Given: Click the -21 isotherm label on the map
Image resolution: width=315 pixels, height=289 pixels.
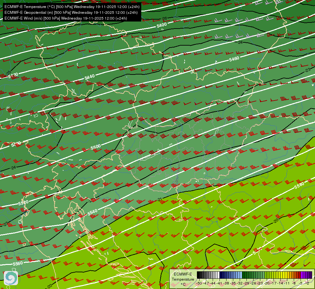Looking at the screenshot, I should 160,199.
